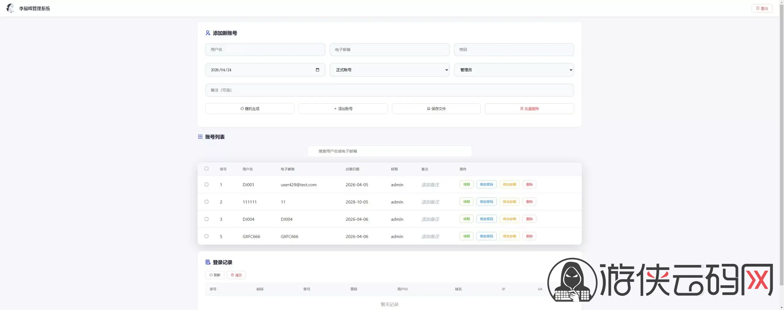Click the red 批量删除 batch delete button
The image size is (784, 310).
[529, 109]
